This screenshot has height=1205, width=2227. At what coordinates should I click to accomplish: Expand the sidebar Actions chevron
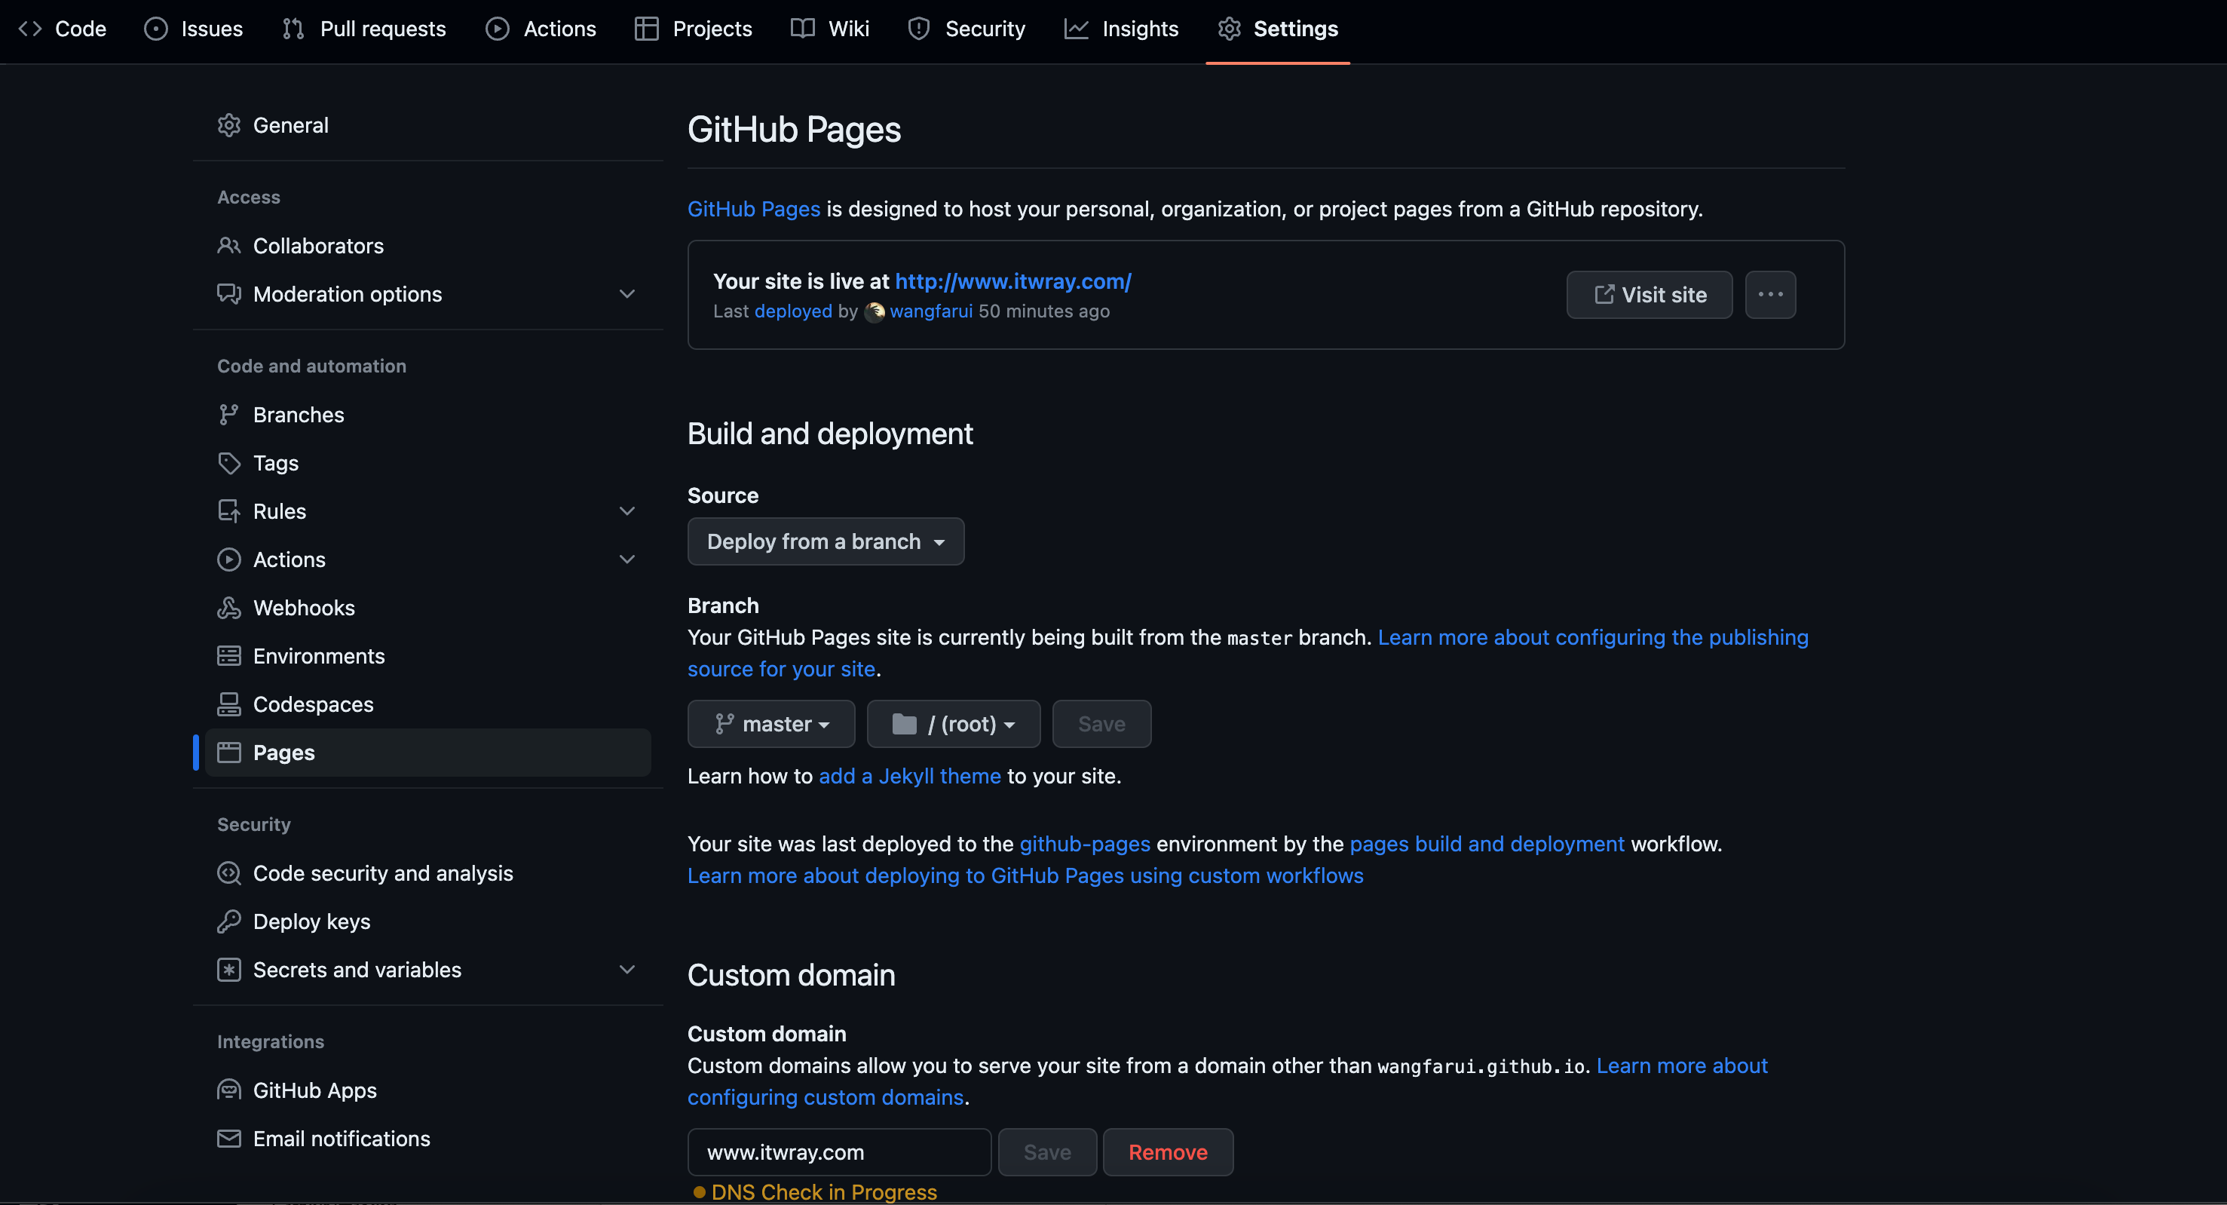click(x=628, y=560)
